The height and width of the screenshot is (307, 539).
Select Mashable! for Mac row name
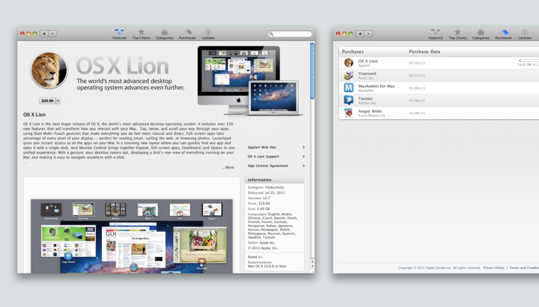376,86
